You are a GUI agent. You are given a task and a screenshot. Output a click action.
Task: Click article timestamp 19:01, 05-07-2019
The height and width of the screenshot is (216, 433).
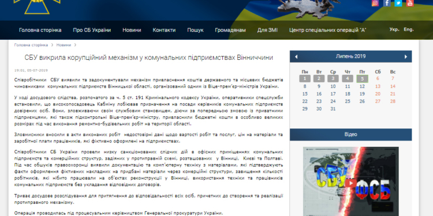(x=31, y=70)
